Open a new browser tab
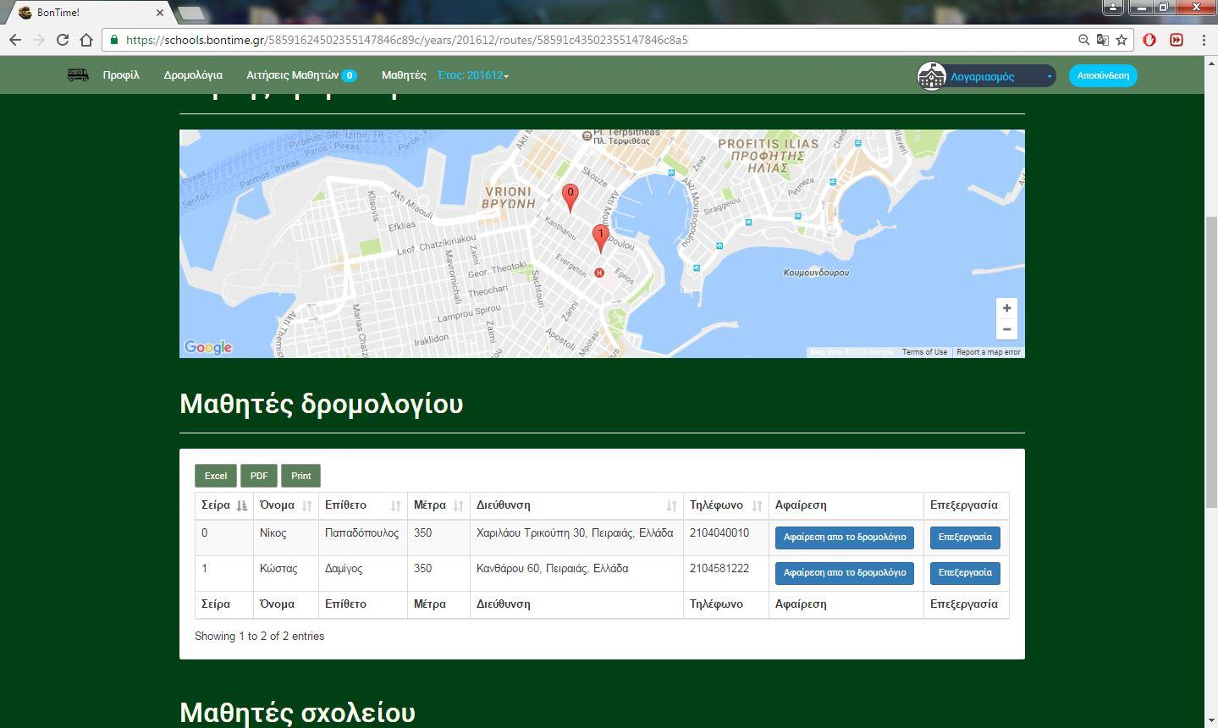The image size is (1218, 728). 192,13
